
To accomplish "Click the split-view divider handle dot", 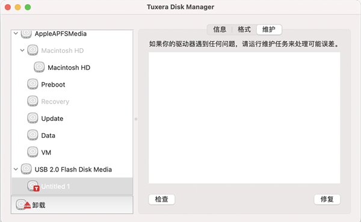I will (136, 119).
